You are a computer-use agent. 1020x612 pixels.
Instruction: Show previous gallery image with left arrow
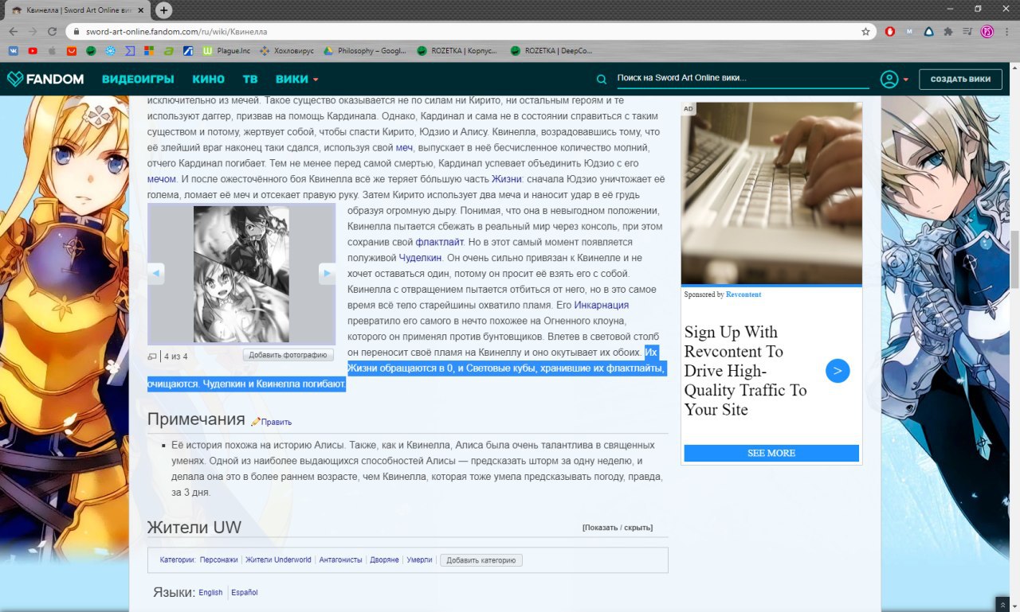tap(156, 273)
